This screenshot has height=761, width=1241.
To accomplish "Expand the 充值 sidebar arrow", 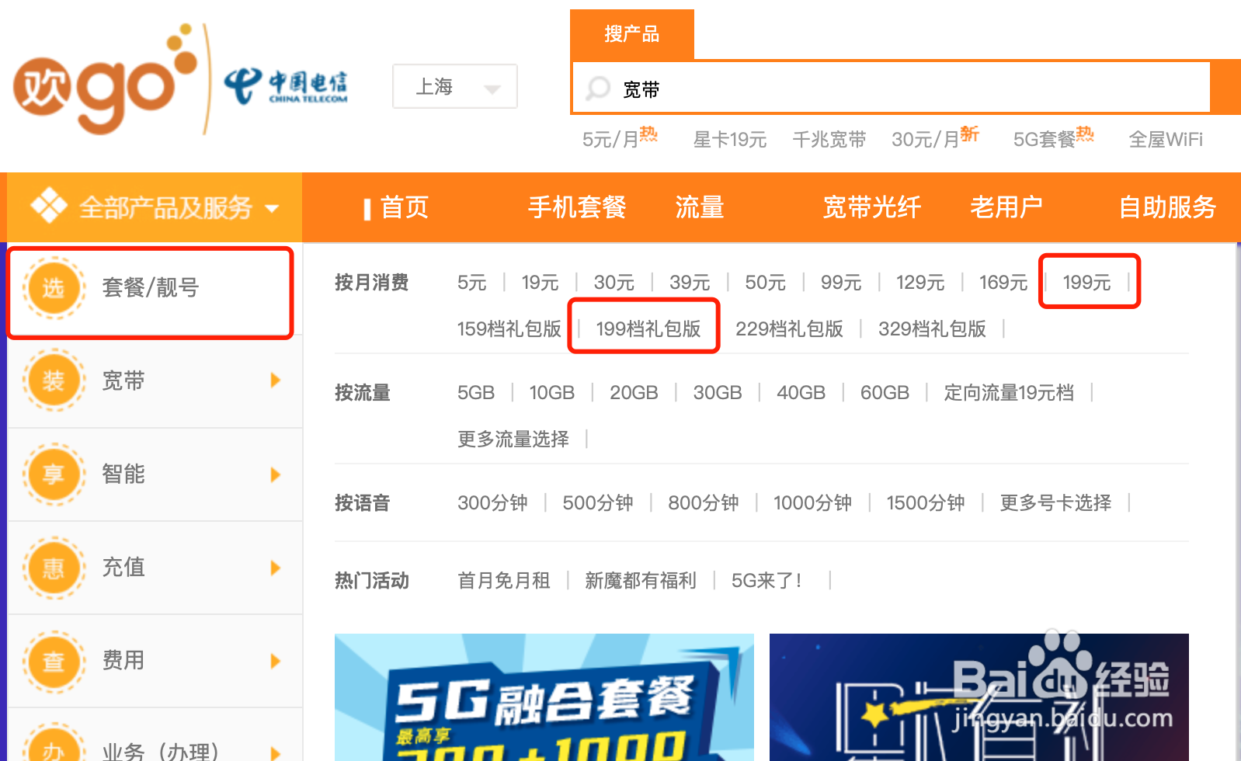I will pyautogui.click(x=275, y=568).
